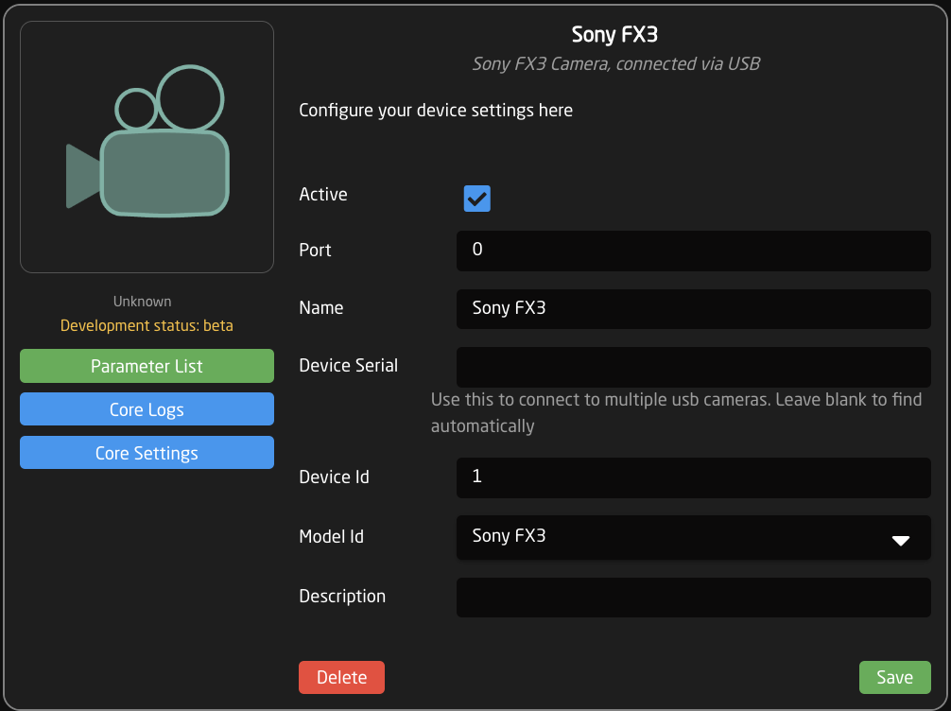951x711 pixels.
Task: Click the 'Description' label
Action: click(342, 597)
